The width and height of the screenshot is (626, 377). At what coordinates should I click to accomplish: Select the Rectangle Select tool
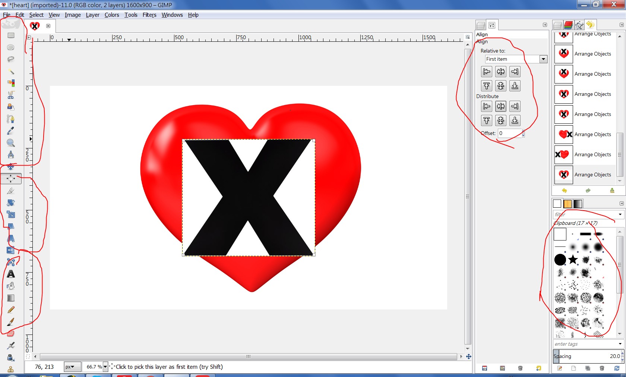[x=11, y=35]
